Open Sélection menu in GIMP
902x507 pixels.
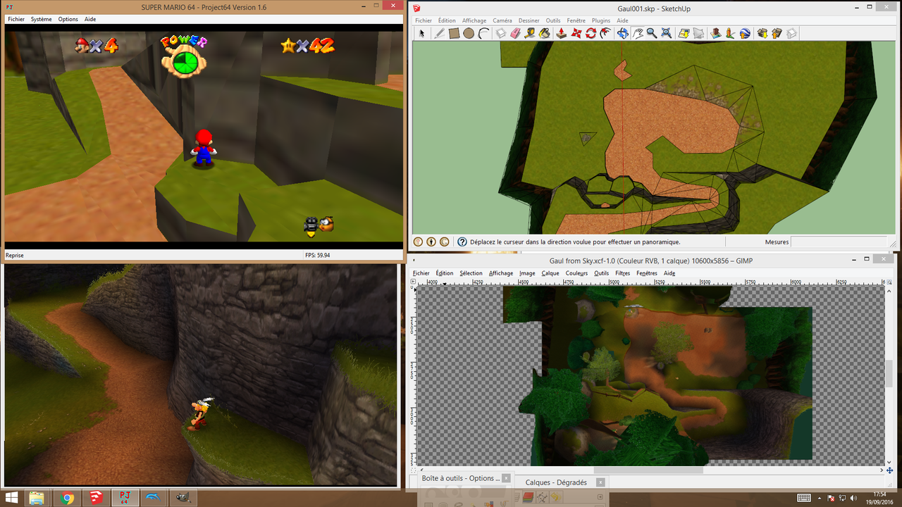(471, 273)
